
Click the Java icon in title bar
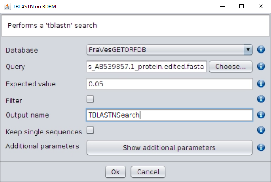pyautogui.click(x=5, y=6)
